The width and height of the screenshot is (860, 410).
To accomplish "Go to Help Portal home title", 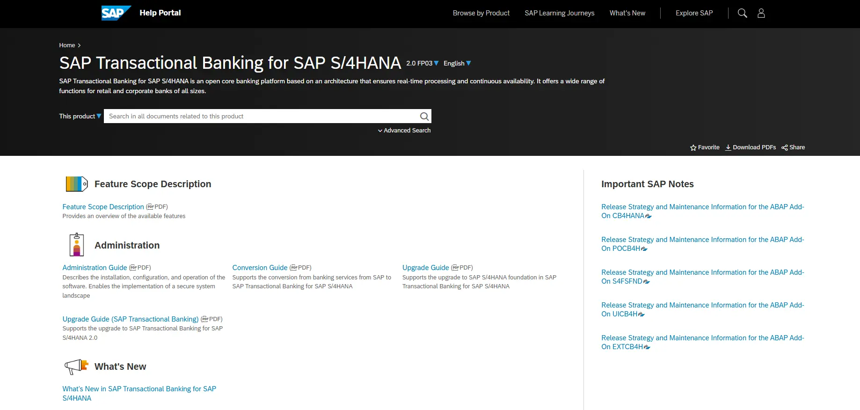I will (160, 13).
